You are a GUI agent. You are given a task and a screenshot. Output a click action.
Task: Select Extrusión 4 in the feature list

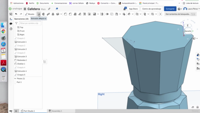coord(22,71)
